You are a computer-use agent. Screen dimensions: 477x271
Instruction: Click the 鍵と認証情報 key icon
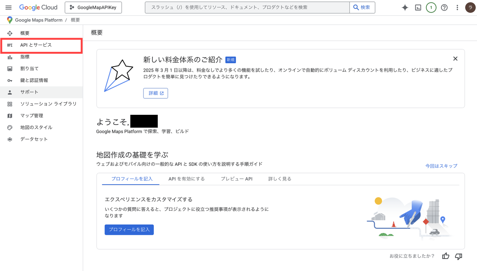click(x=10, y=81)
